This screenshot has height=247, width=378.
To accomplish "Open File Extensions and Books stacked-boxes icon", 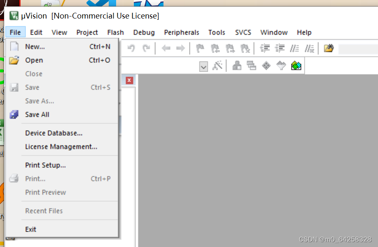I will coord(252,65).
